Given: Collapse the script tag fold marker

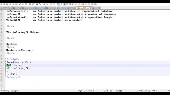Looking at the screenshot, I should coord(5,59).
